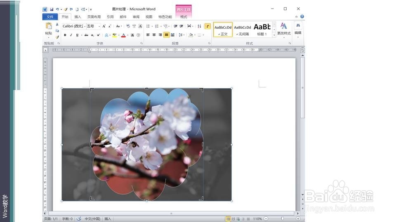Click the zoom slider handle
396x222 pixels.
[x=282, y=219]
